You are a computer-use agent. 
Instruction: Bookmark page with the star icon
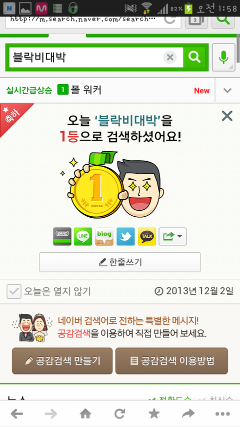click(x=154, y=414)
